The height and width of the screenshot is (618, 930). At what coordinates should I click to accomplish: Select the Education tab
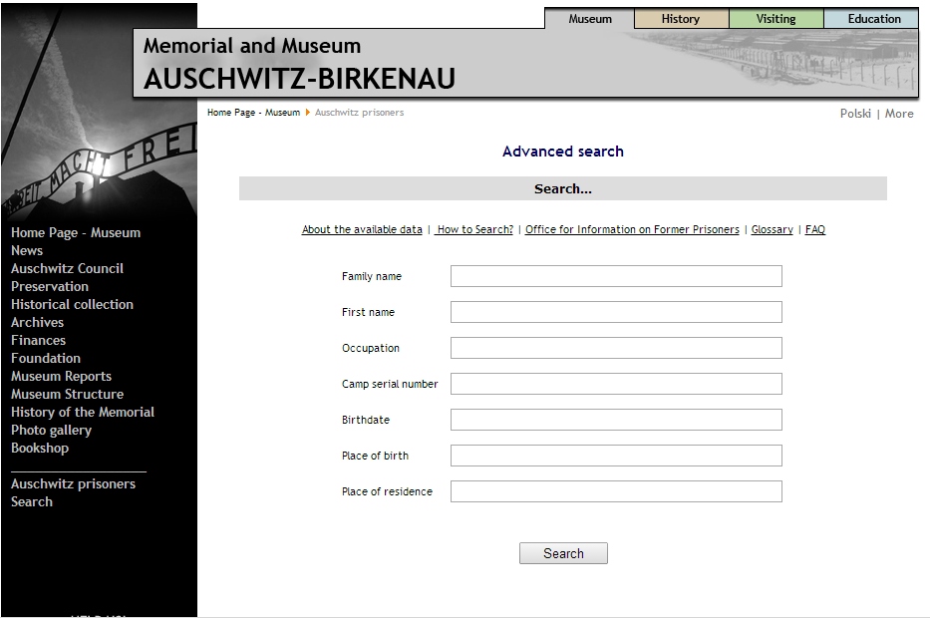tap(873, 19)
